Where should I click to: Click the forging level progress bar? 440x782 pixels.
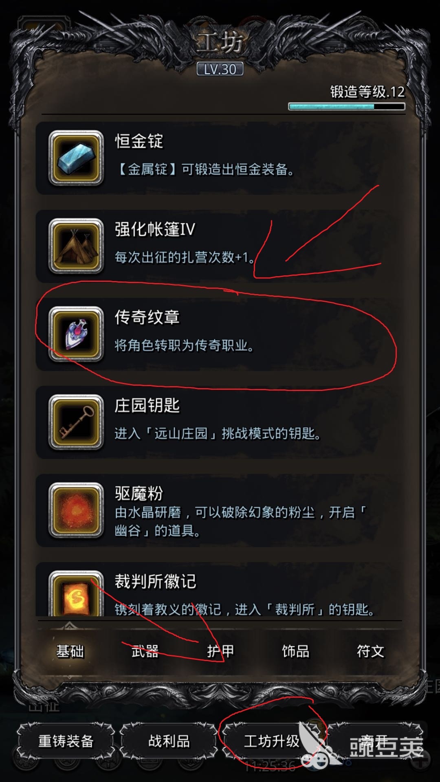click(x=347, y=107)
